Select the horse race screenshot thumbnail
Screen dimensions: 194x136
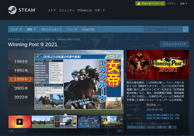pyautogui.click(x=42, y=122)
